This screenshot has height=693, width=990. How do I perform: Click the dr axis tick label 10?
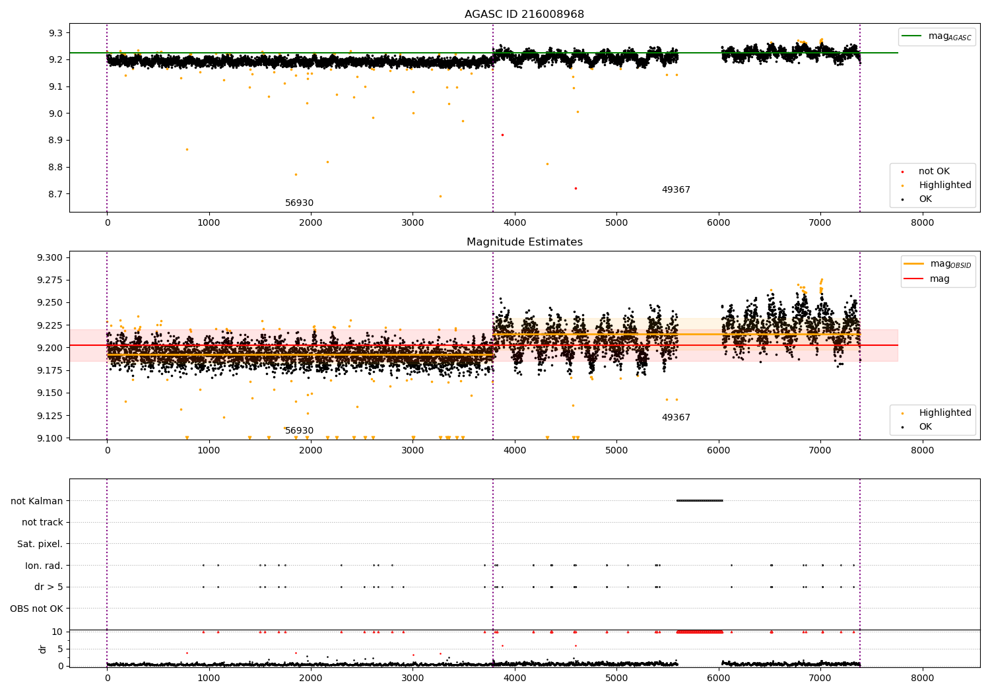(57, 632)
